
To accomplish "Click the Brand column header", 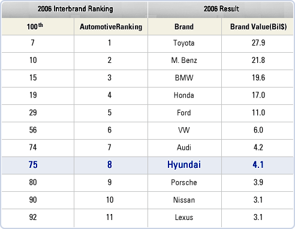I will 184,27.
